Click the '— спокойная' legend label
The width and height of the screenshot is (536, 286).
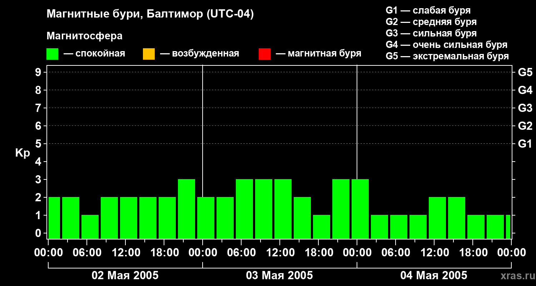(x=94, y=54)
